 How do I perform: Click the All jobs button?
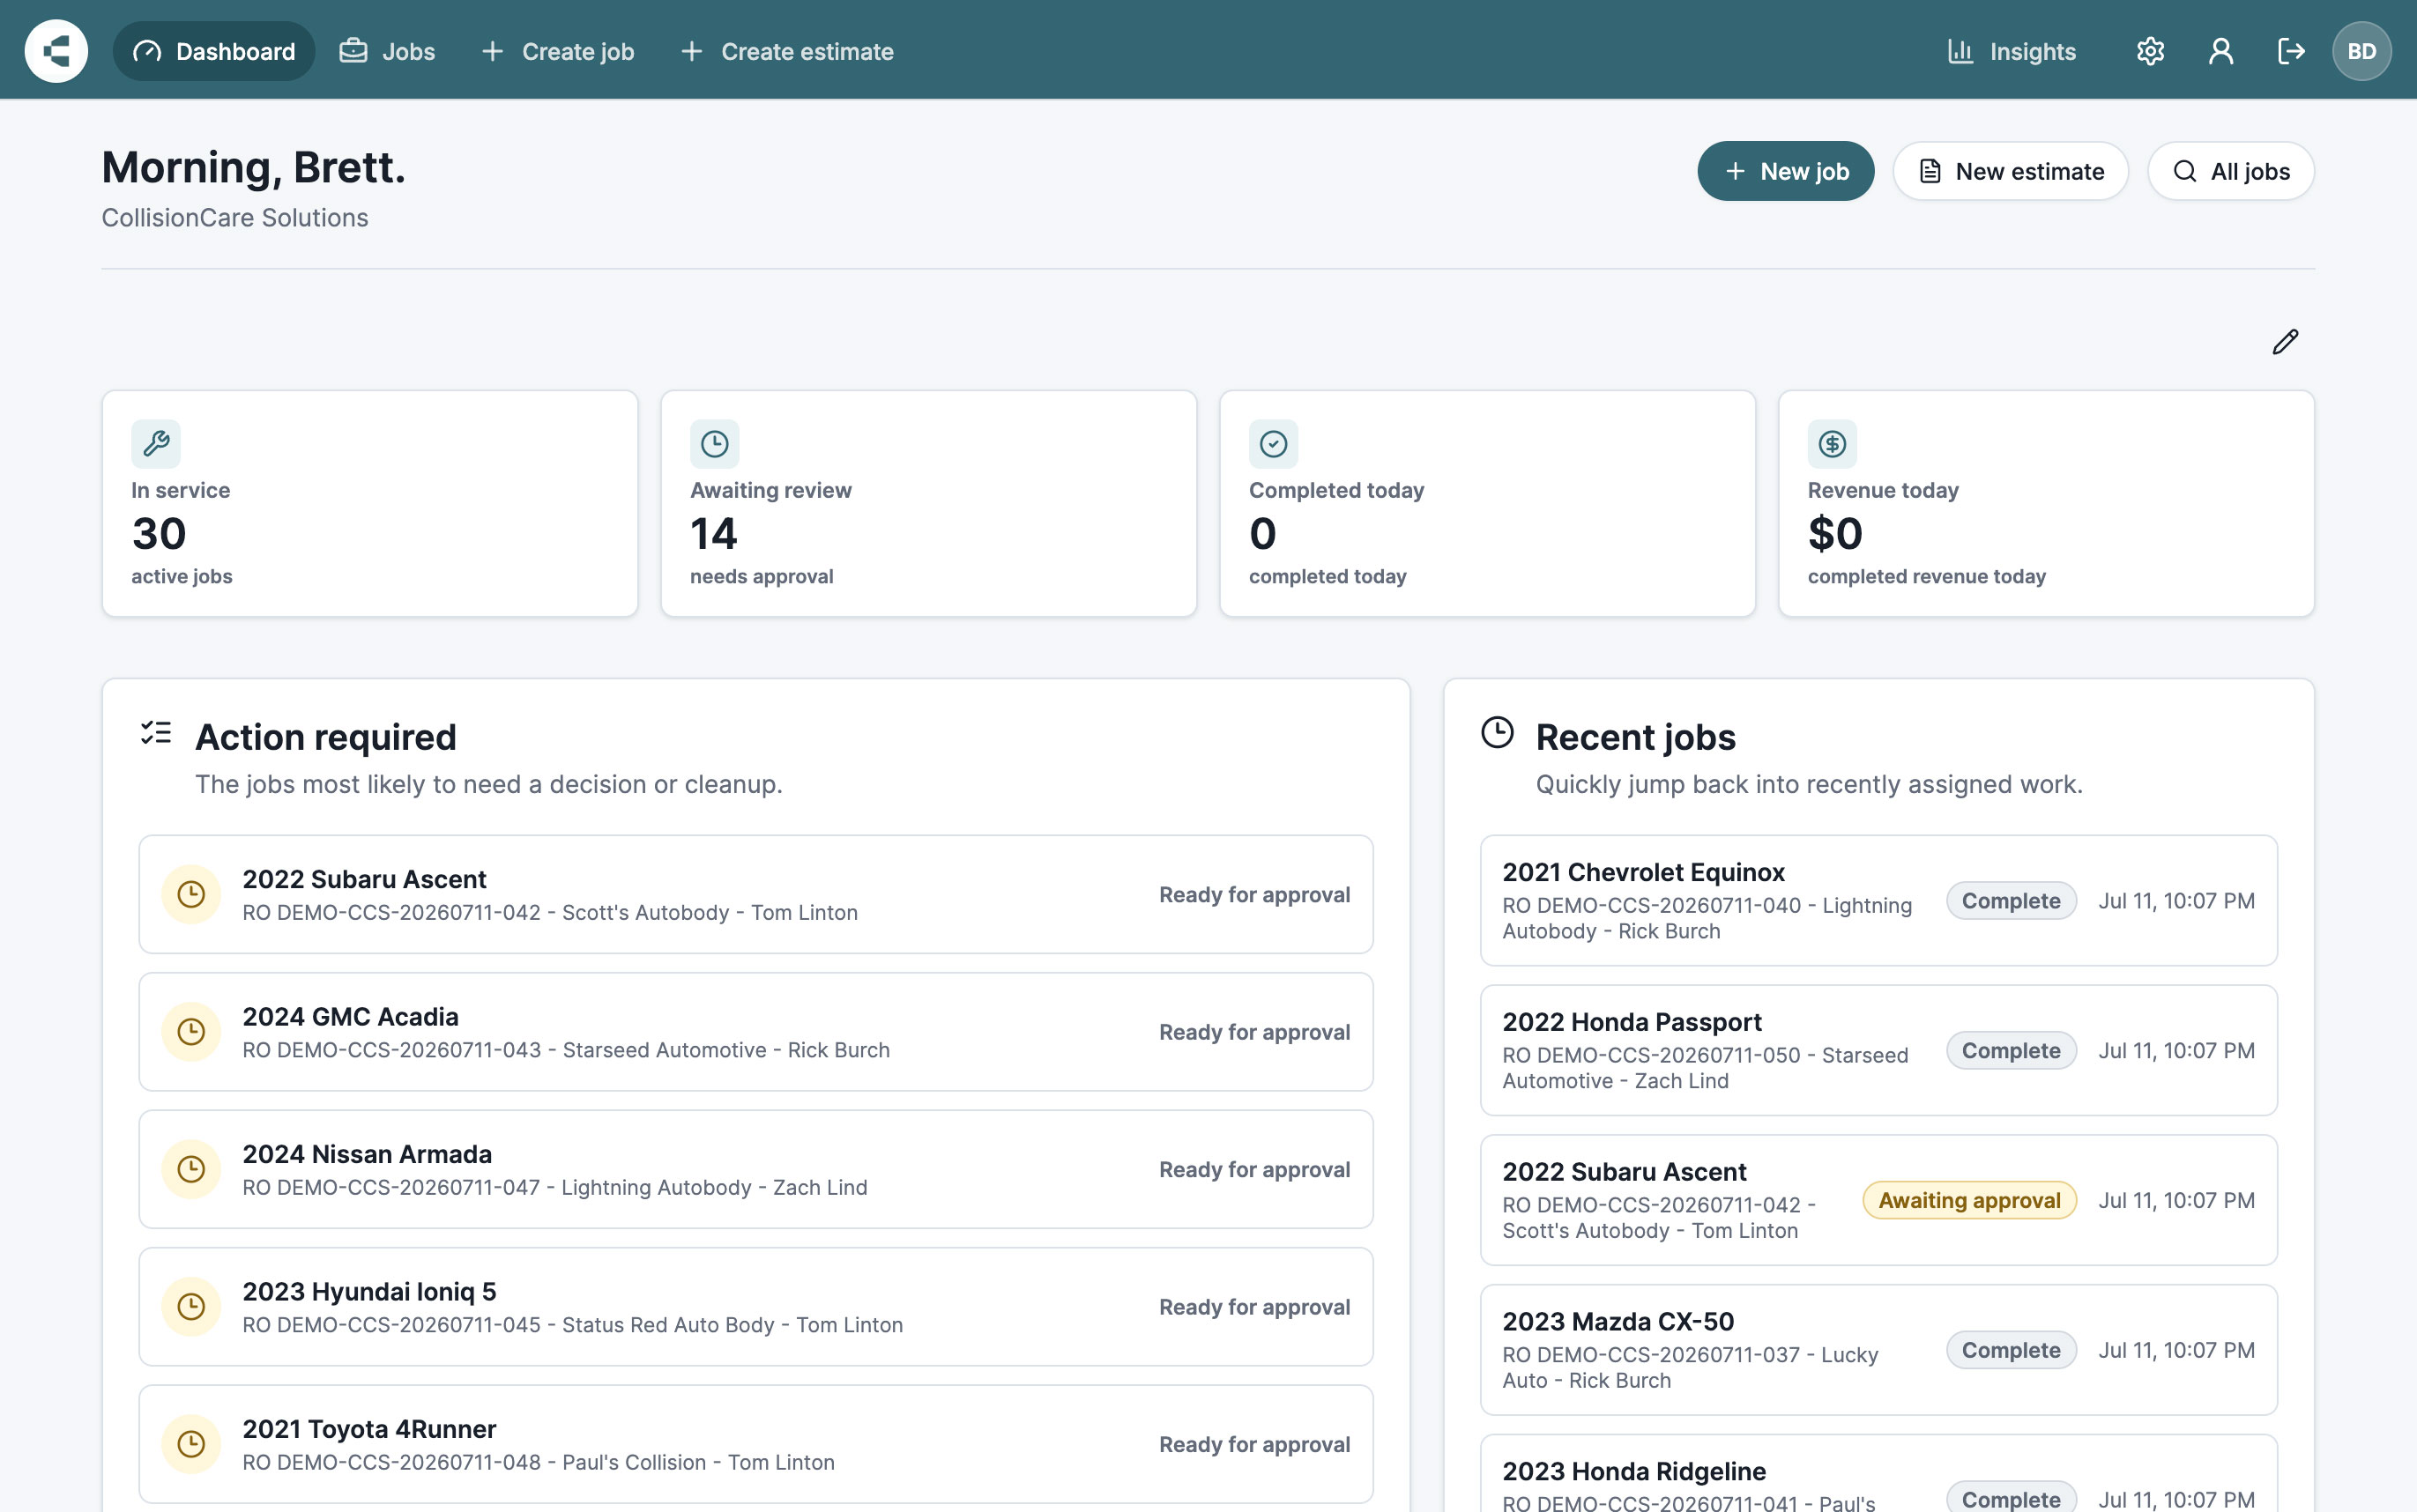tap(2231, 171)
